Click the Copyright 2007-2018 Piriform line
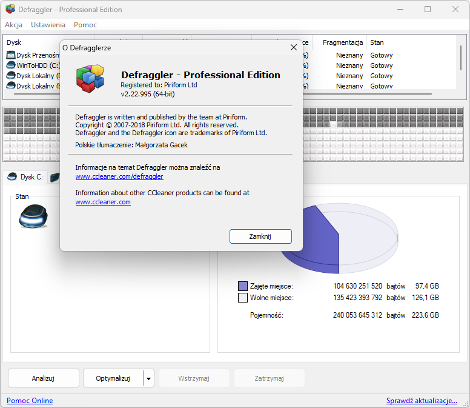 click(157, 125)
